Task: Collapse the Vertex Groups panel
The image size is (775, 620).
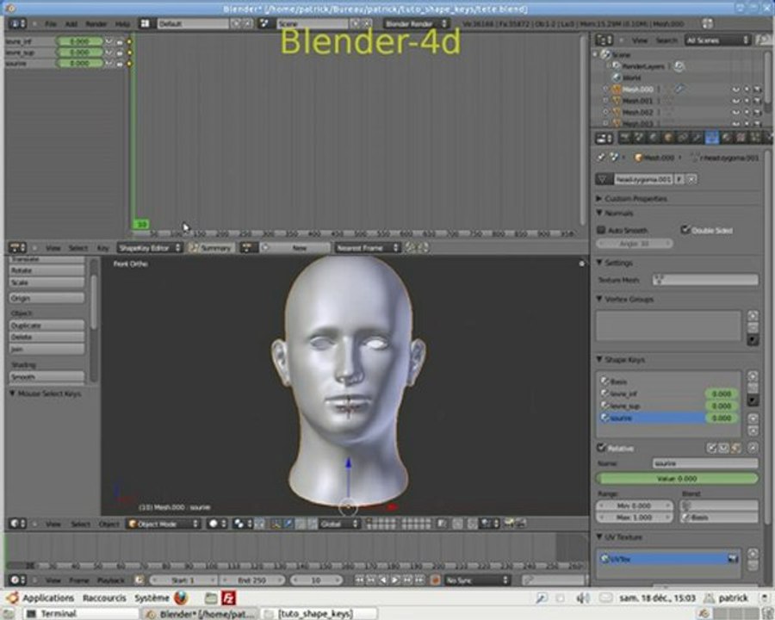Action: coord(599,299)
